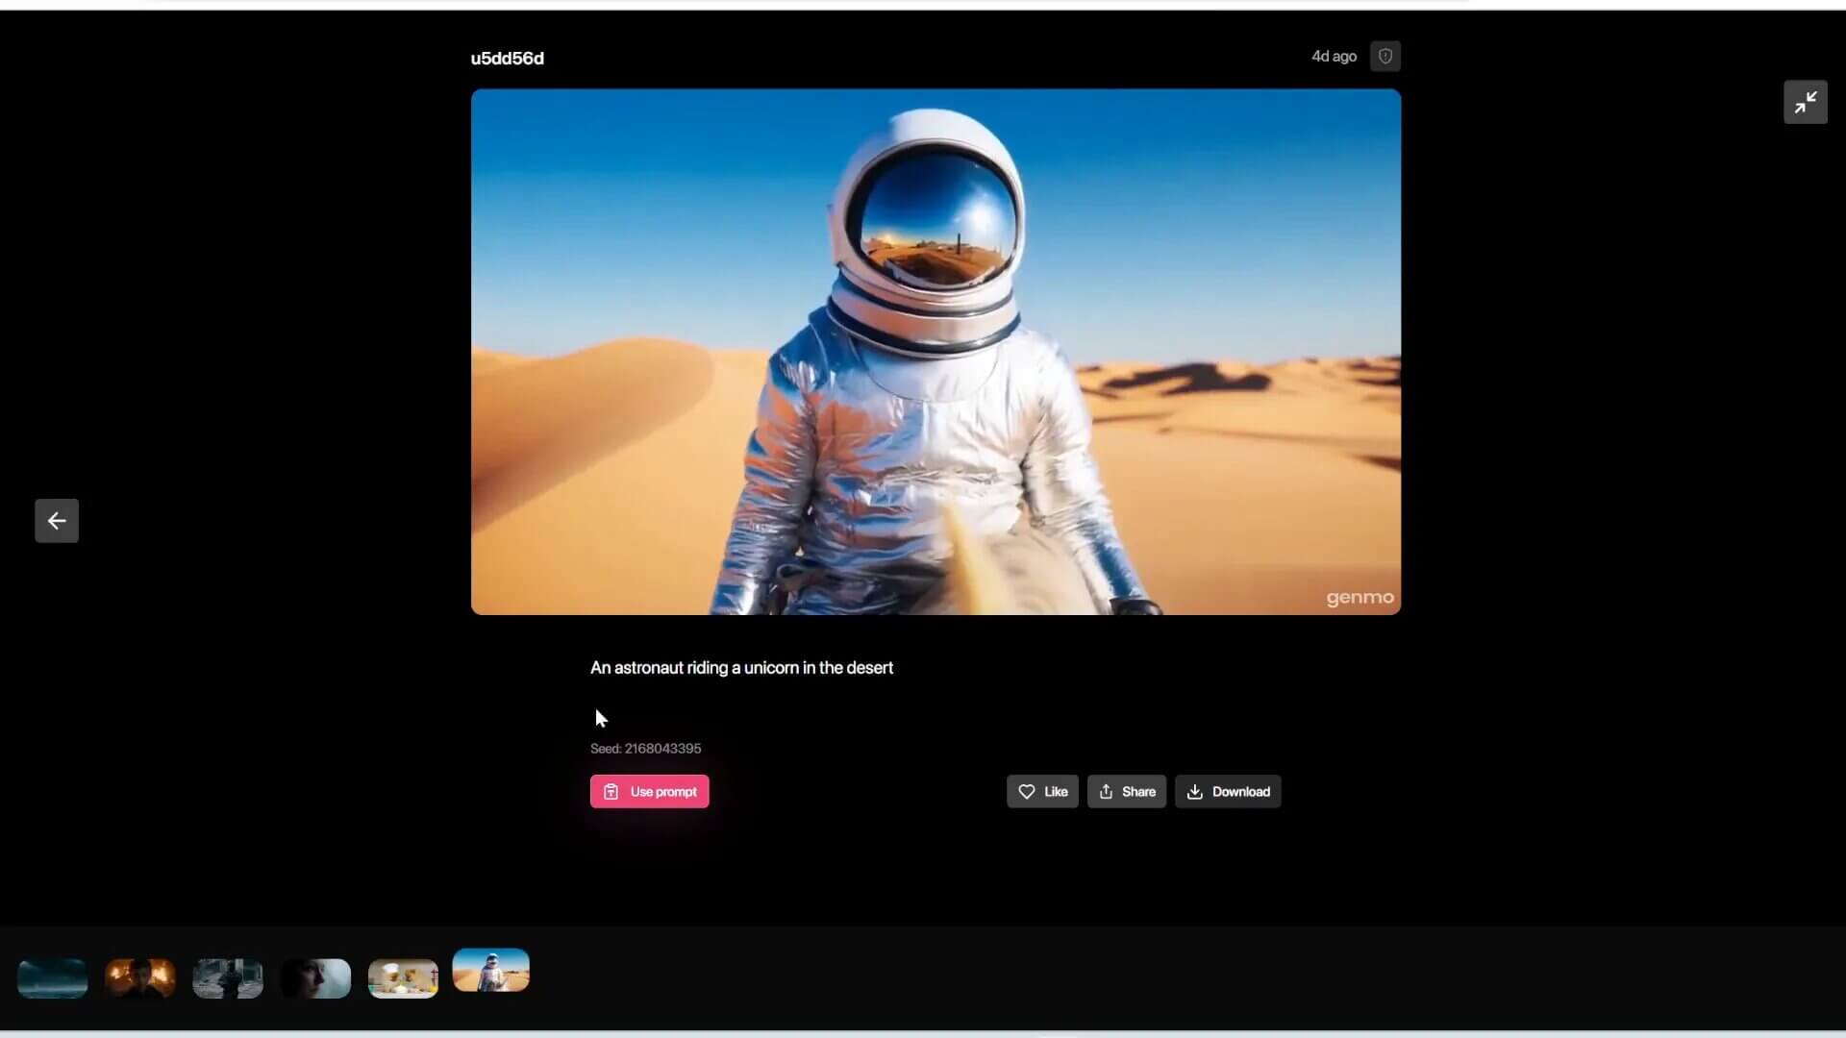Toggle the Like state of this video

coord(1042,791)
